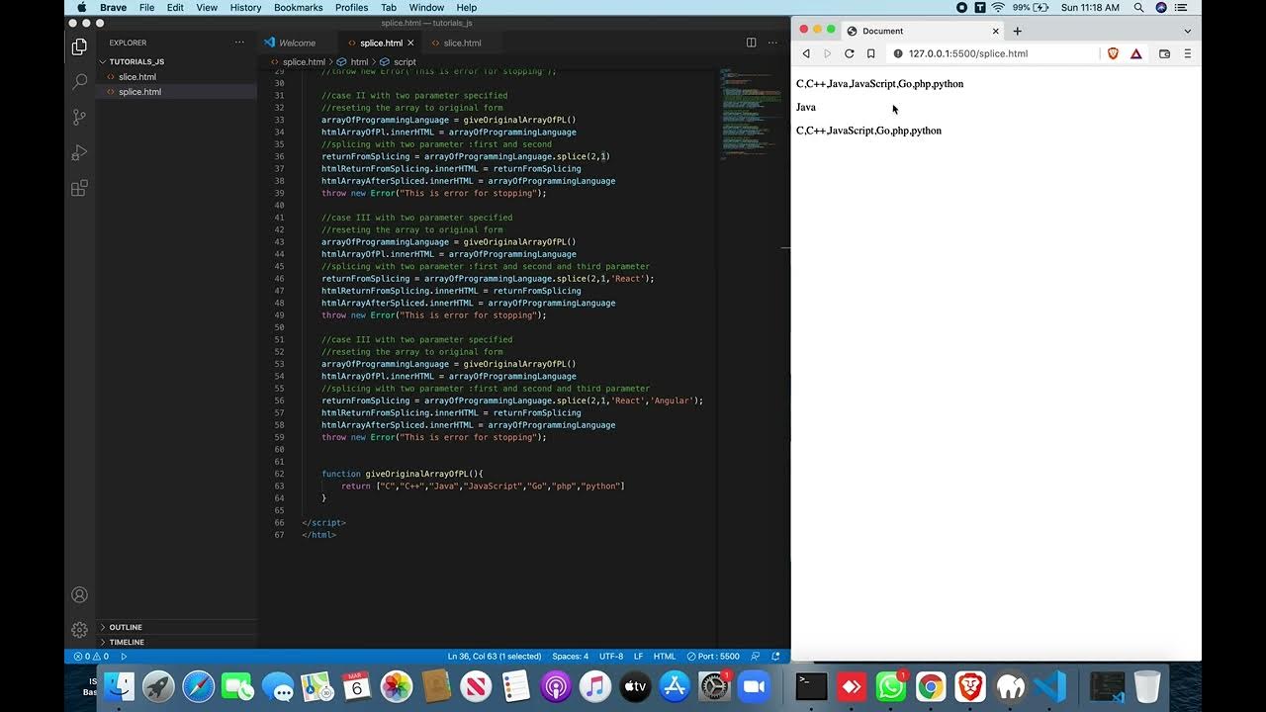Go back in Brave browser

(806, 53)
